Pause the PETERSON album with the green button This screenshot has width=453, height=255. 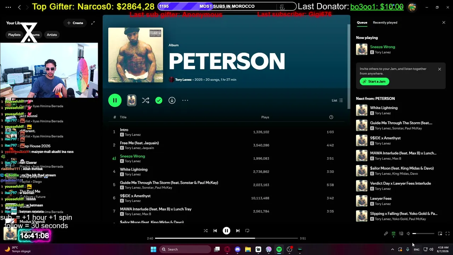115,100
